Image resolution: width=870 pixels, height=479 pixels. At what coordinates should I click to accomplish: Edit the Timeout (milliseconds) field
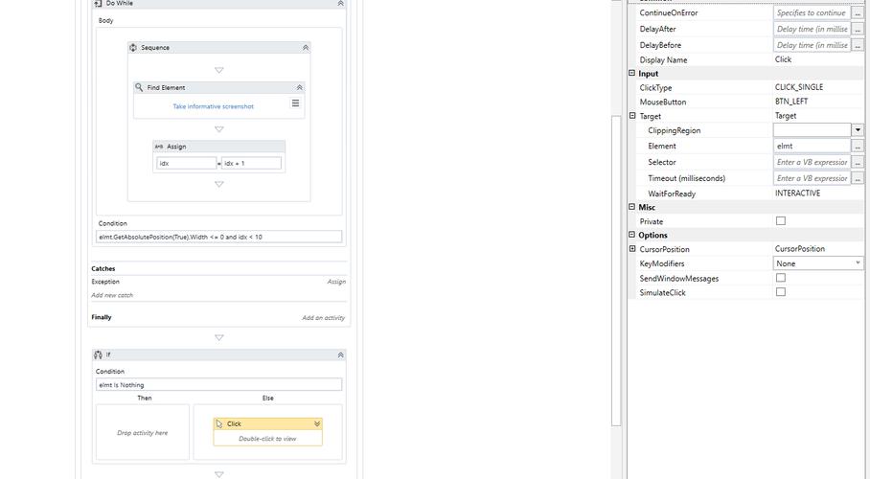point(812,178)
